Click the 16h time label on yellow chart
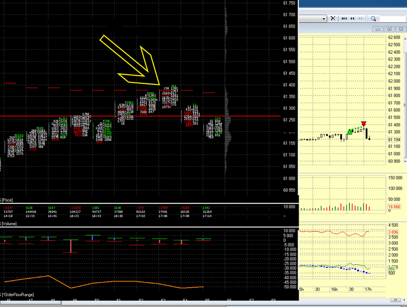Image resolution: width=407 pixels, height=307 pixels. 334,289
